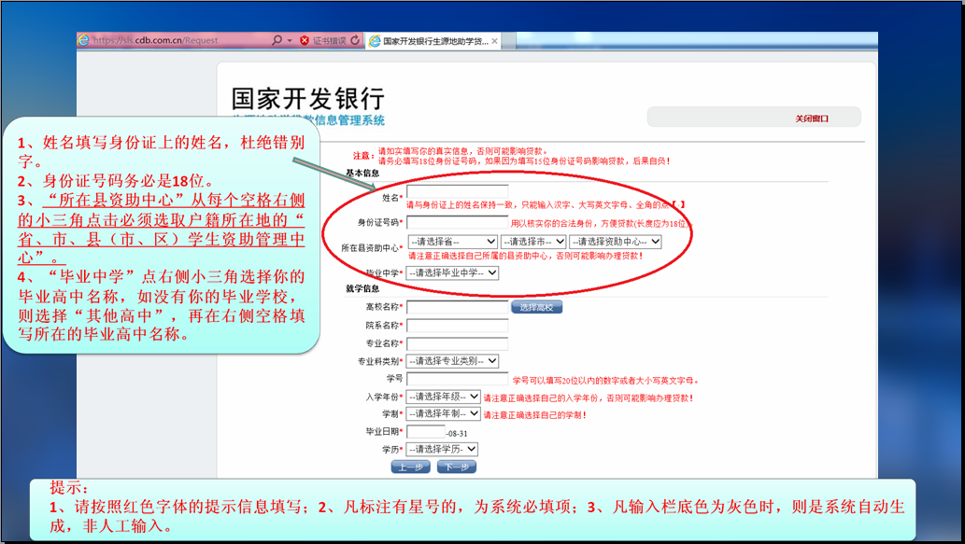Click the 选择高校 button
The height and width of the screenshot is (544, 965).
536,307
